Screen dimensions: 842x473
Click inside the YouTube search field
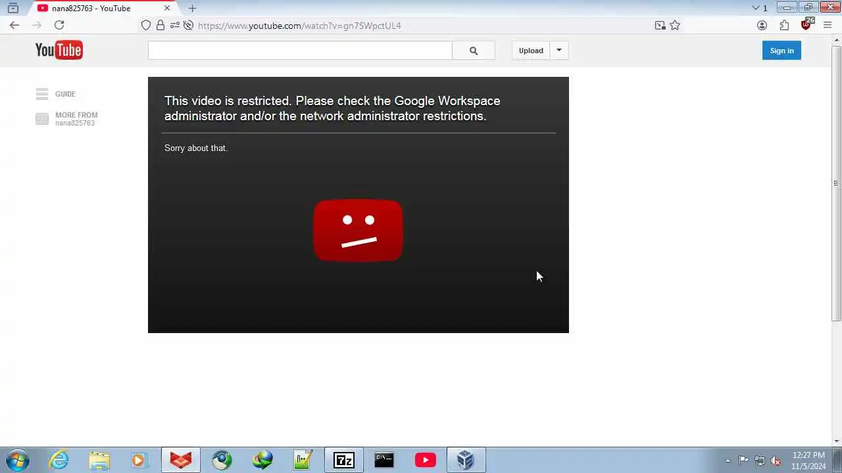point(300,51)
